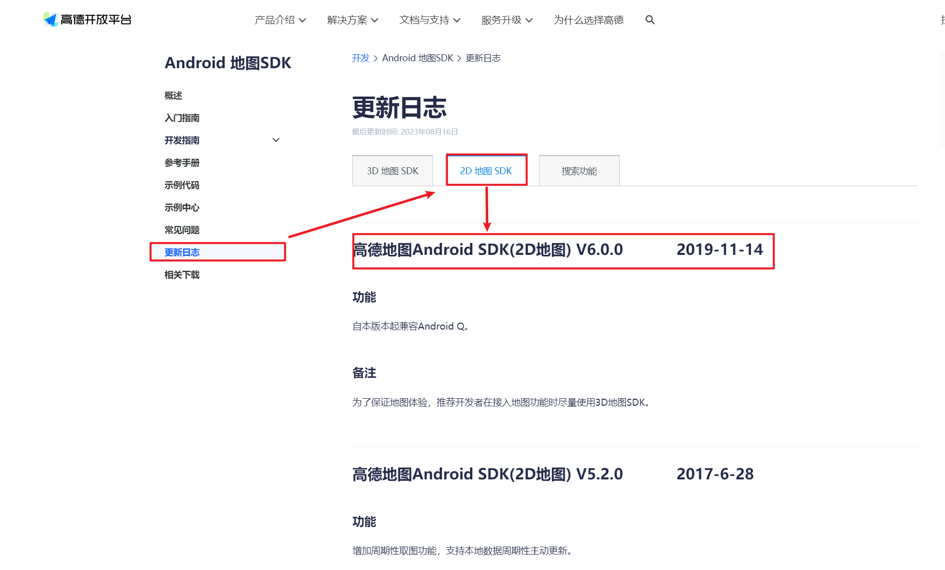
Task: Select the 2D 地图 SDK tab
Action: click(486, 171)
